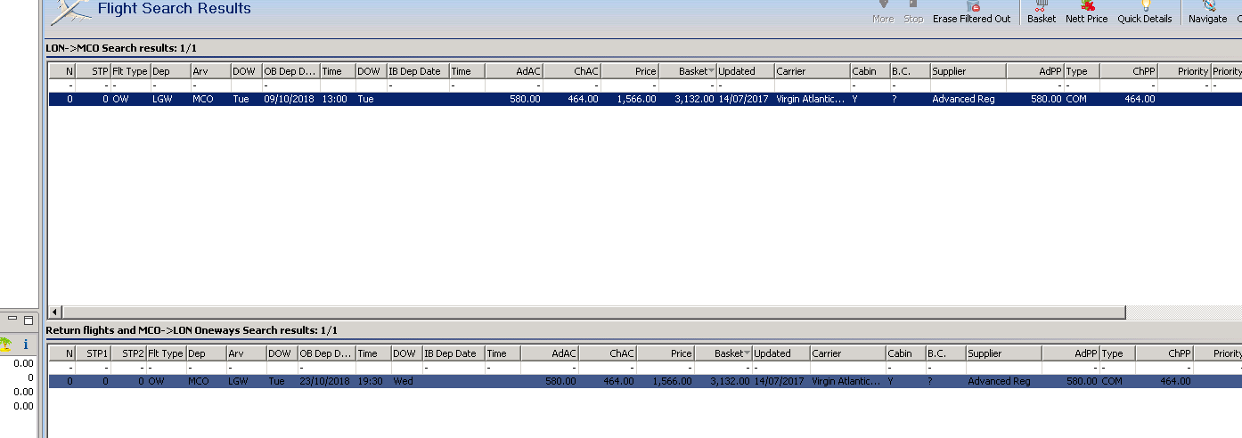Click Erase Filtered Out toolbar button
Viewport: 1242px width, 438px height.
point(972,12)
